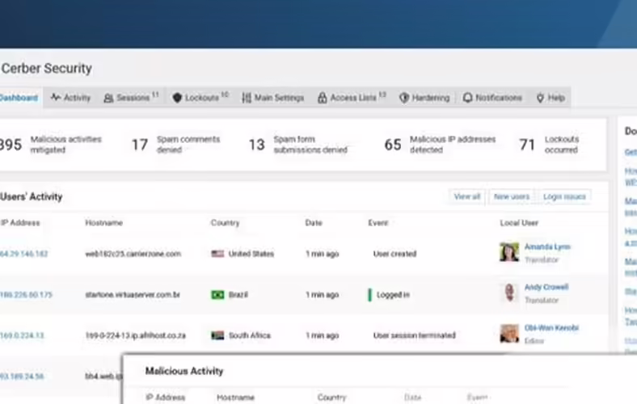Click the 'User created' event text
This screenshot has width=637, height=404.
tap(394, 255)
